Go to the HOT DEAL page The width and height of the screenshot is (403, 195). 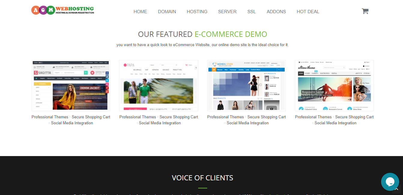click(x=308, y=12)
